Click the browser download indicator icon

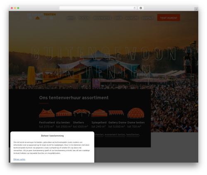[x=141, y=8]
